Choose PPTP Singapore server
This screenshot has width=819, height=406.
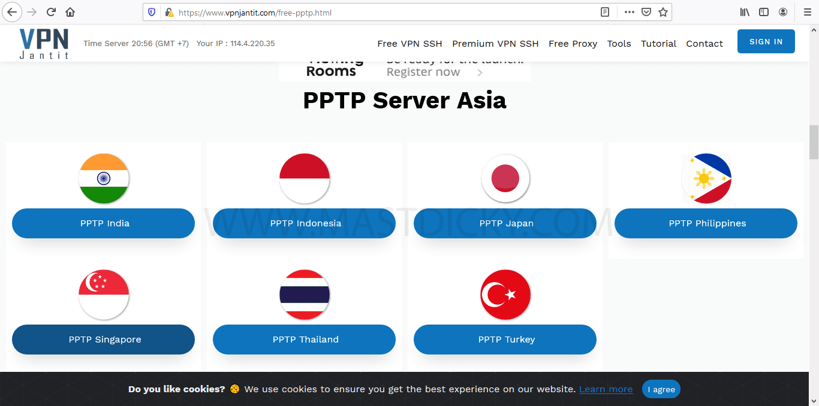coord(103,340)
